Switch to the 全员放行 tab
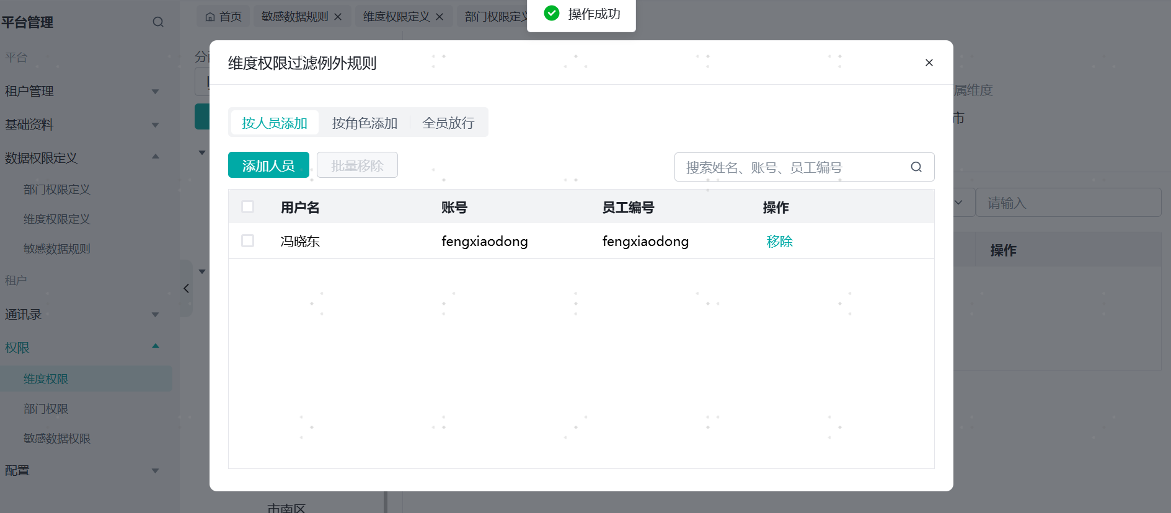The height and width of the screenshot is (513, 1171). [x=448, y=123]
